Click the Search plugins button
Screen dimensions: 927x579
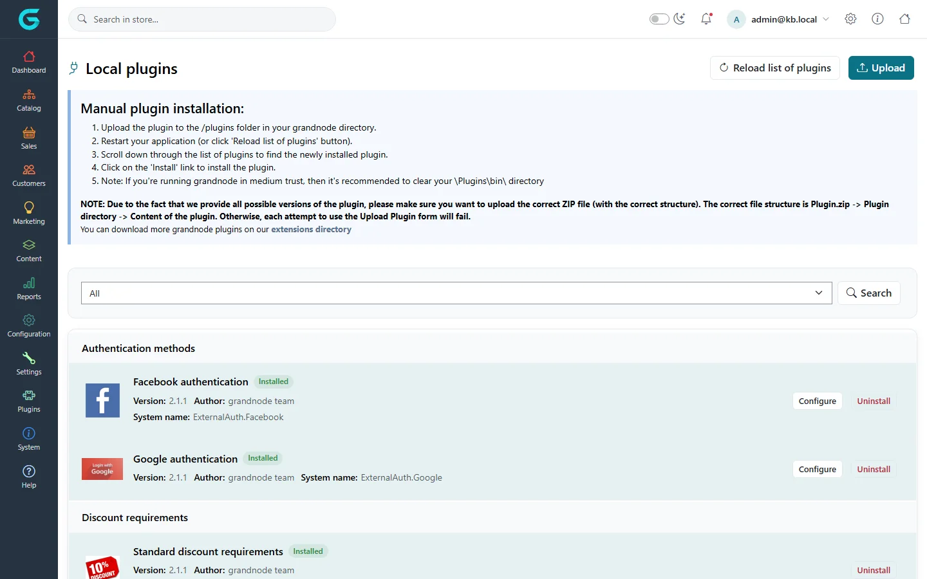pyautogui.click(x=868, y=293)
